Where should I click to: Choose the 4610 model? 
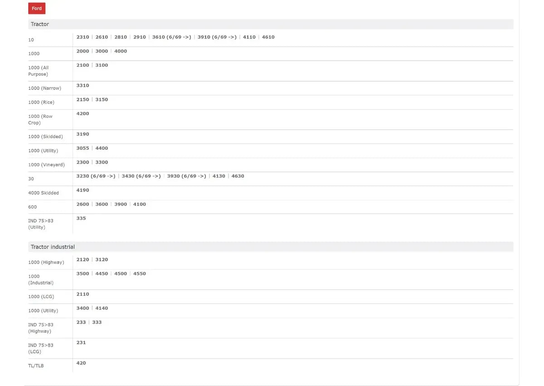click(268, 37)
